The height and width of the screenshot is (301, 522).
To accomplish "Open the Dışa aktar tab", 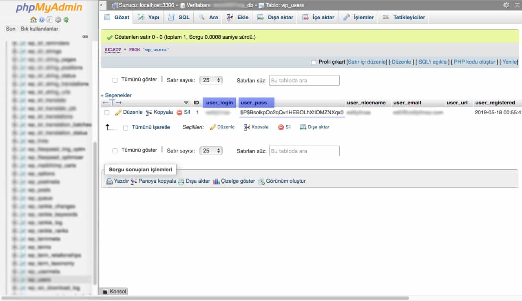I will click(275, 18).
